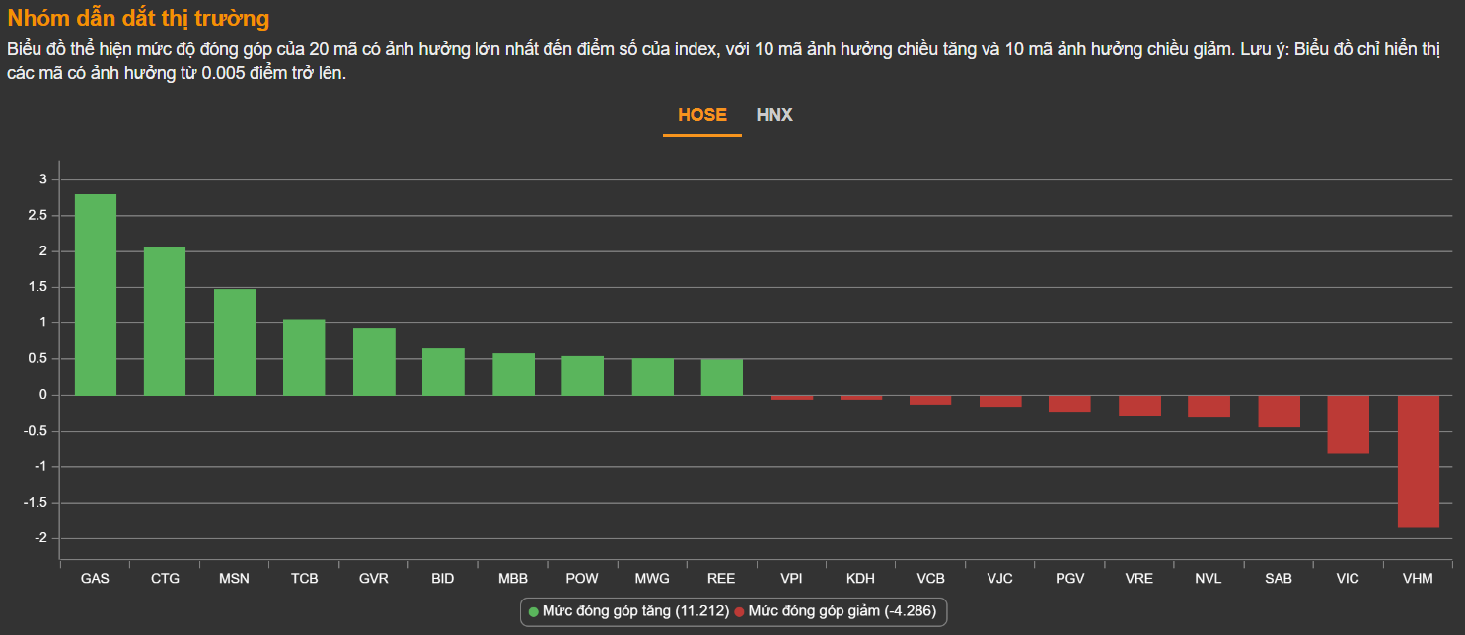The width and height of the screenshot is (1465, 635).
Task: Click the TCB contribution bar
Action: pyautogui.click(x=304, y=358)
